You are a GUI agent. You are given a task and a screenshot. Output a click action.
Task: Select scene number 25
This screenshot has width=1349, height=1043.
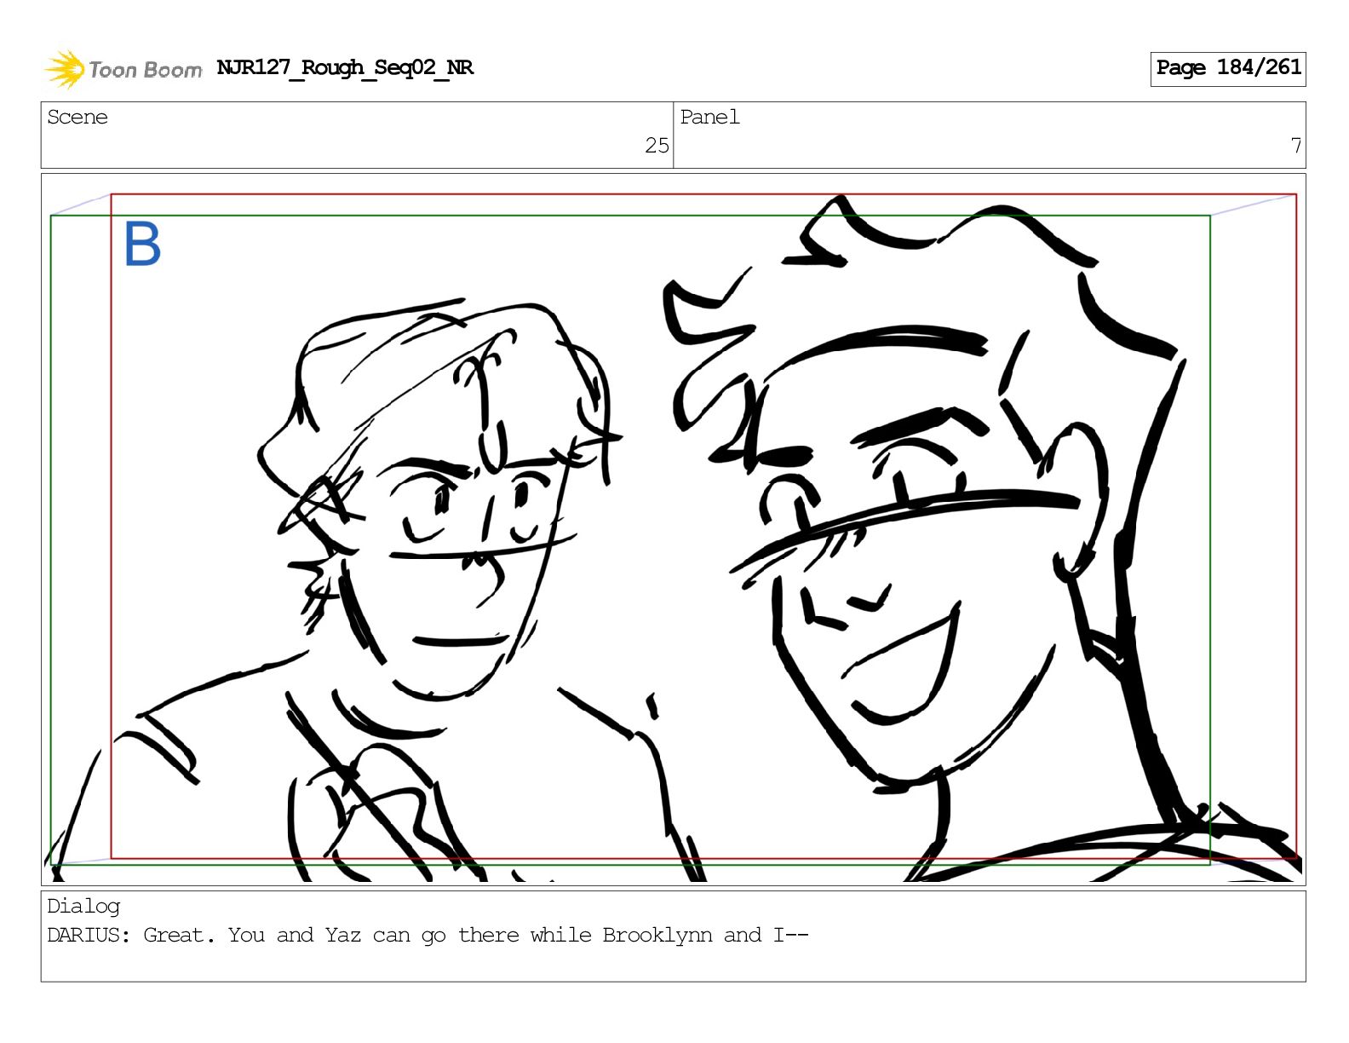tap(657, 146)
